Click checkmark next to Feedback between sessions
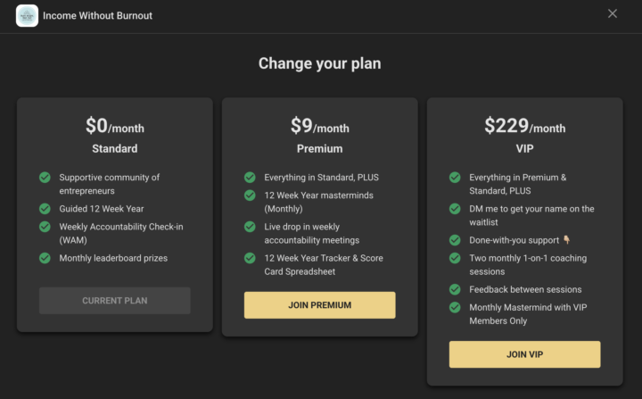Viewport: 642px width, 399px height. [x=455, y=289]
